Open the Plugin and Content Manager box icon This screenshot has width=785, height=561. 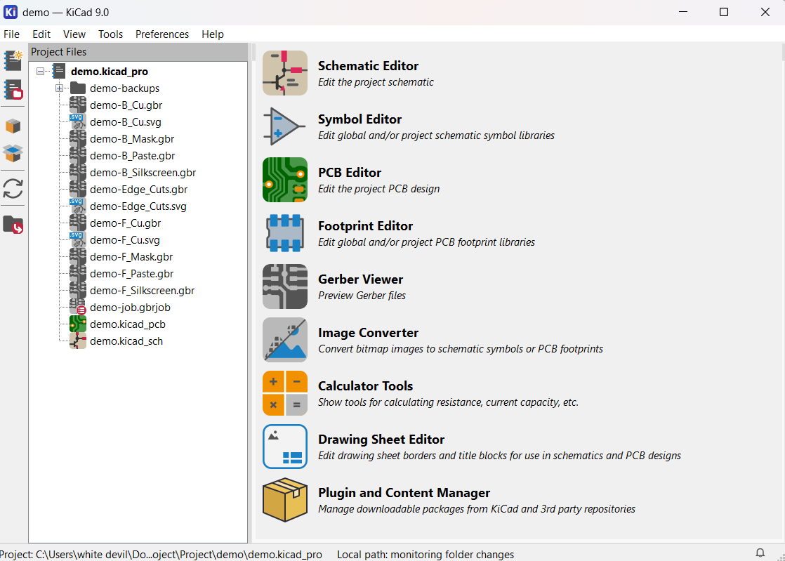point(285,500)
